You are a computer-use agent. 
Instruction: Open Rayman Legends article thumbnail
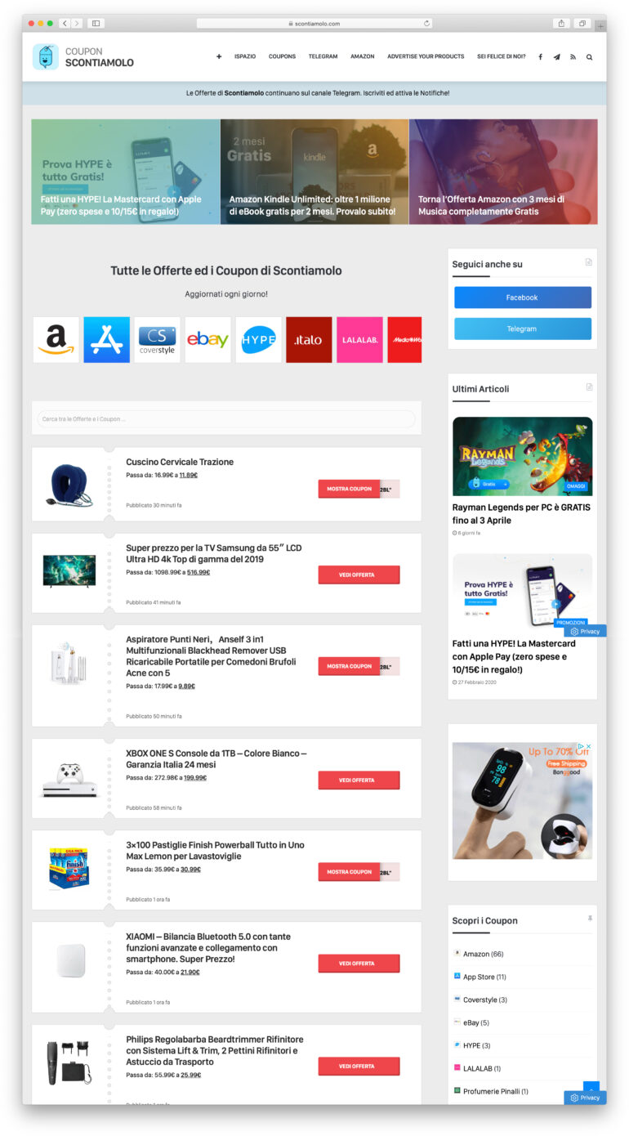click(x=522, y=456)
